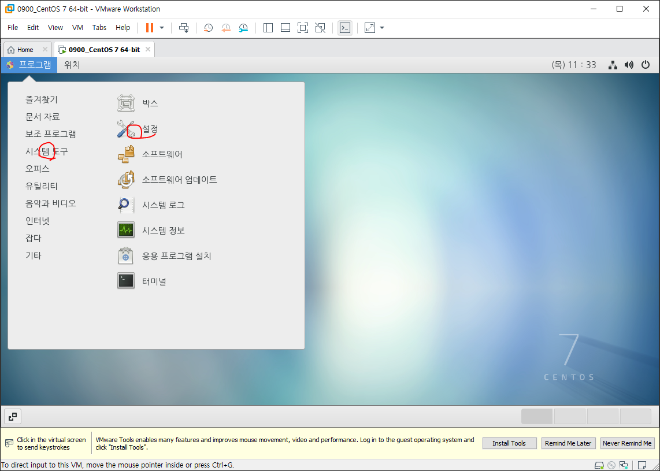Viewport: 660px width, 471px height.
Task: Open the 시스템 로그 viewer
Action: [x=151, y=205]
